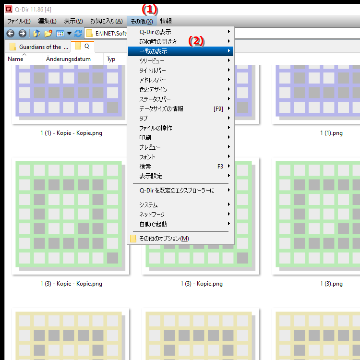Screen dimensions: 360x360
Task: Open the 表示(V) menu
Action: [73, 21]
